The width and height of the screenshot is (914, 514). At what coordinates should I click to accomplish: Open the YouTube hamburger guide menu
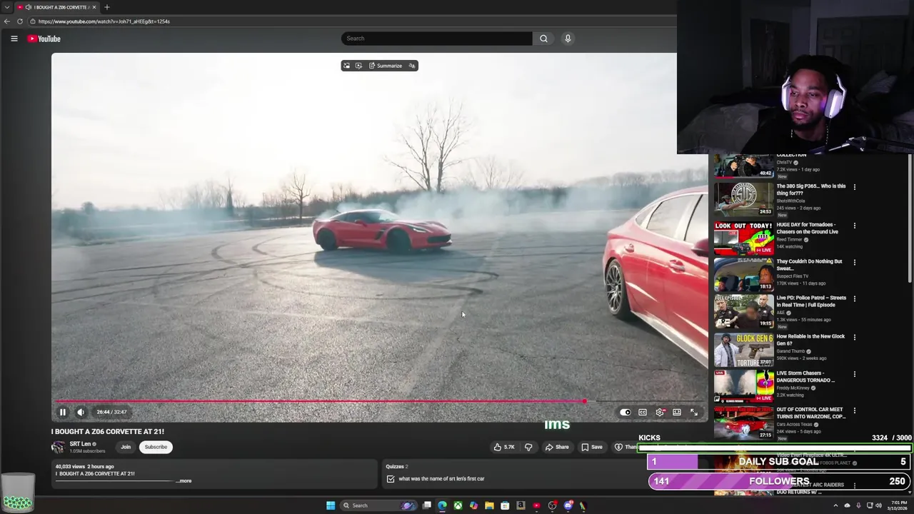14,39
